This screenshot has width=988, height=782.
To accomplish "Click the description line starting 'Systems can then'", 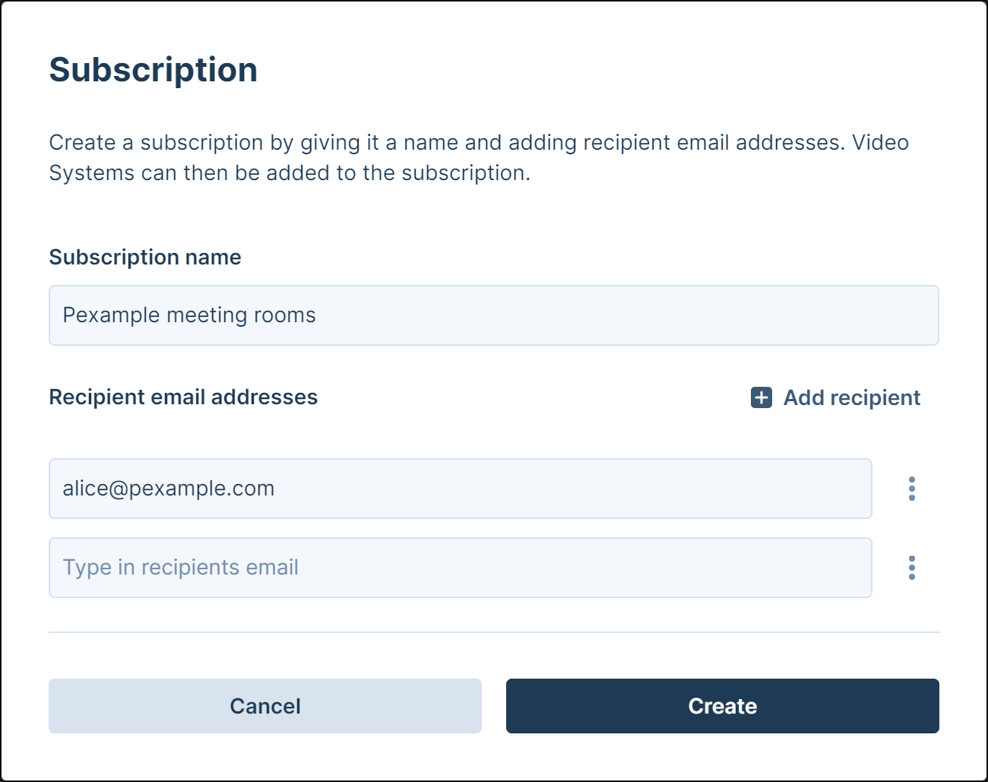I will click(290, 173).
